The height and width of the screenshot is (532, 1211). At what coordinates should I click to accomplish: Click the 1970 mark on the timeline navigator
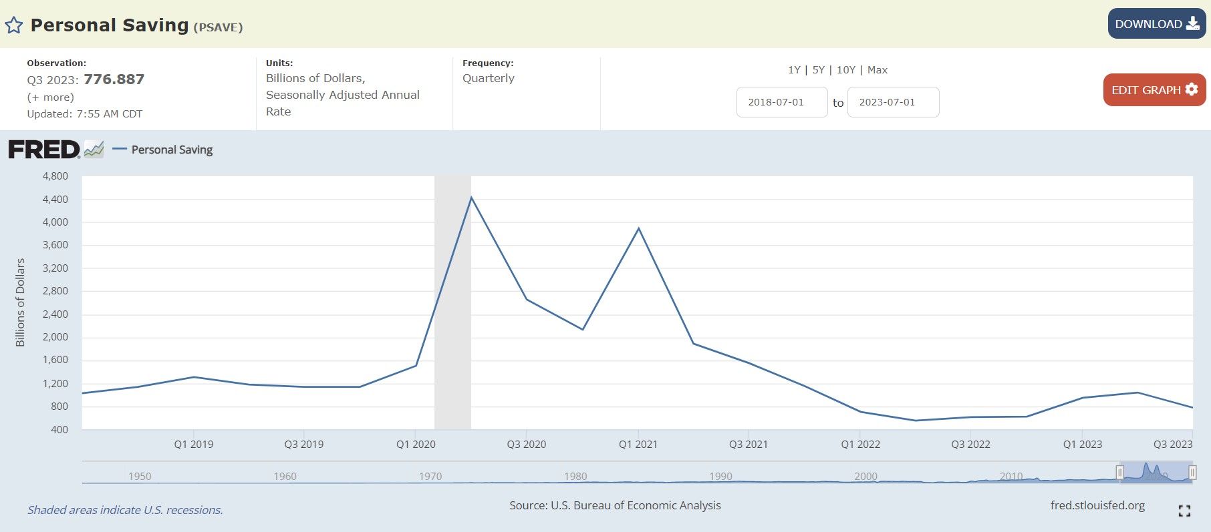coord(430,477)
